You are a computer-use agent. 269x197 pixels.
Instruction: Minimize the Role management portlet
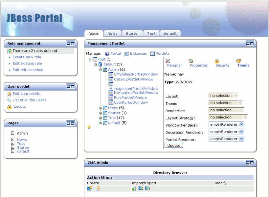click(x=68, y=44)
